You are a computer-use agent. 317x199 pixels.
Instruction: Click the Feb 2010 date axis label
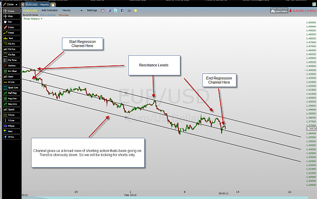click(x=130, y=195)
